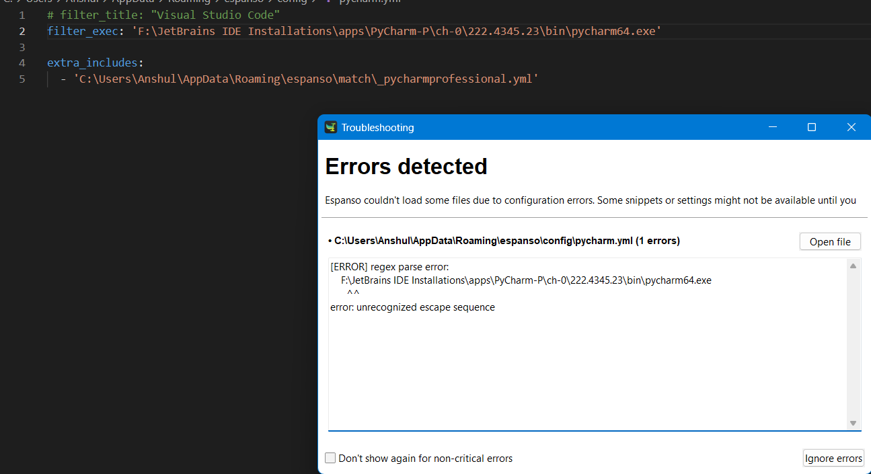Click the pycharm64.exe path string in editor

click(396, 31)
